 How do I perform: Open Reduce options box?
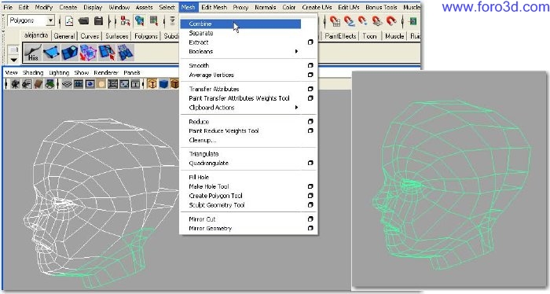pyautogui.click(x=310, y=122)
